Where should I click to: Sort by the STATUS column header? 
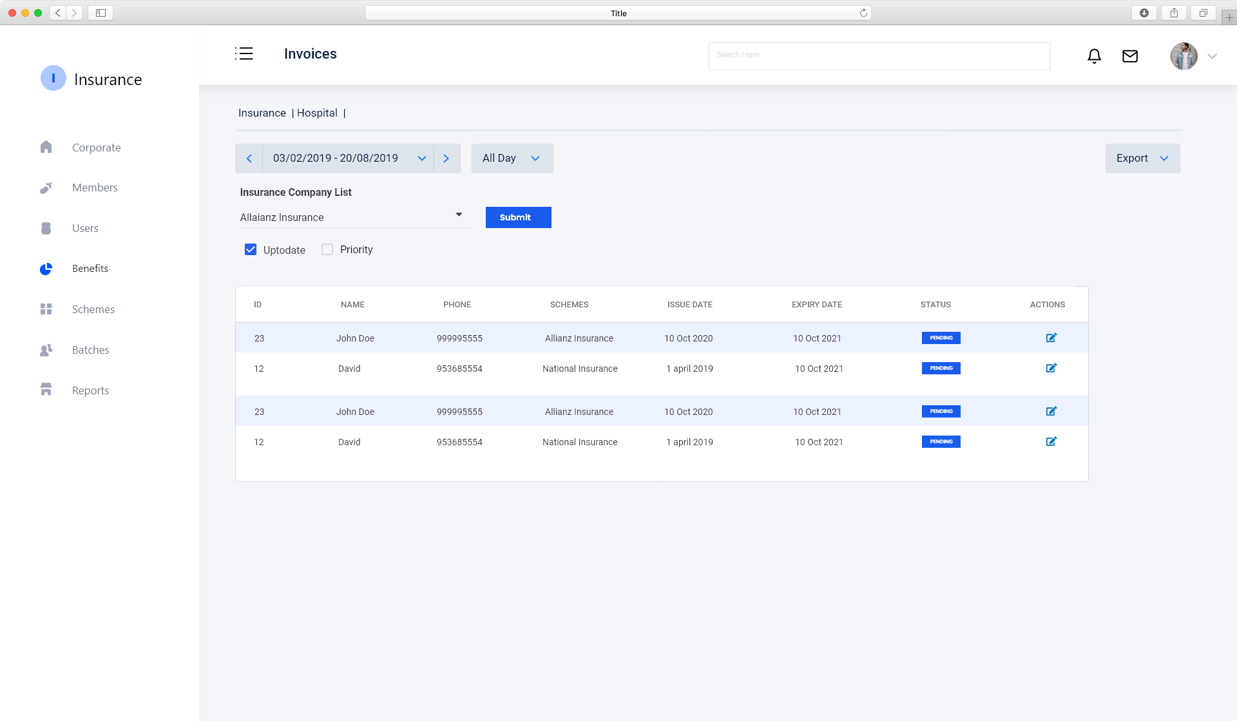coord(935,304)
